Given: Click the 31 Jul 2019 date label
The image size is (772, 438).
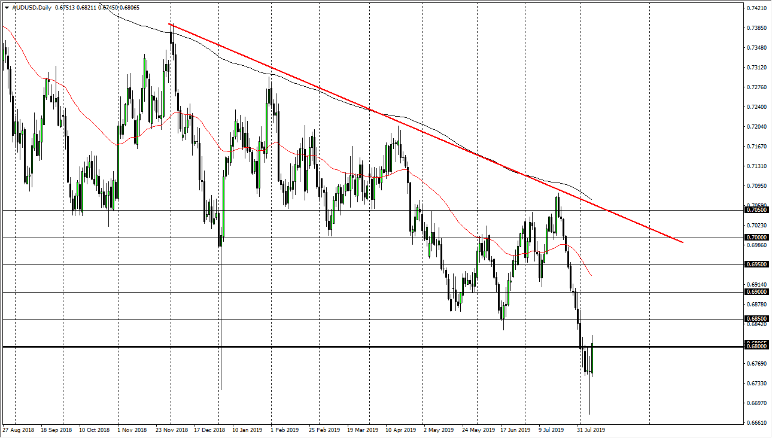Looking at the screenshot, I should click(589, 430).
